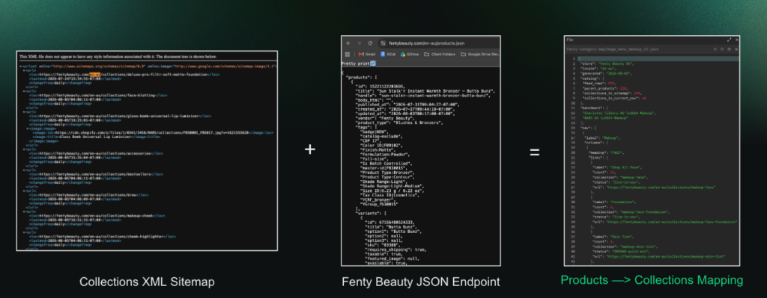Click the browser forward arrow
The width and height of the screenshot is (767, 298).
pos(359,43)
